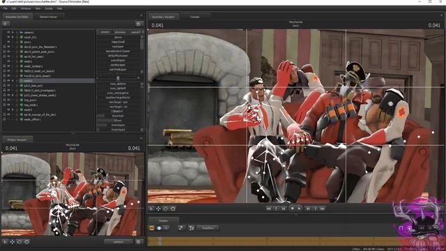Jump to first frame in playback controls

point(268,208)
